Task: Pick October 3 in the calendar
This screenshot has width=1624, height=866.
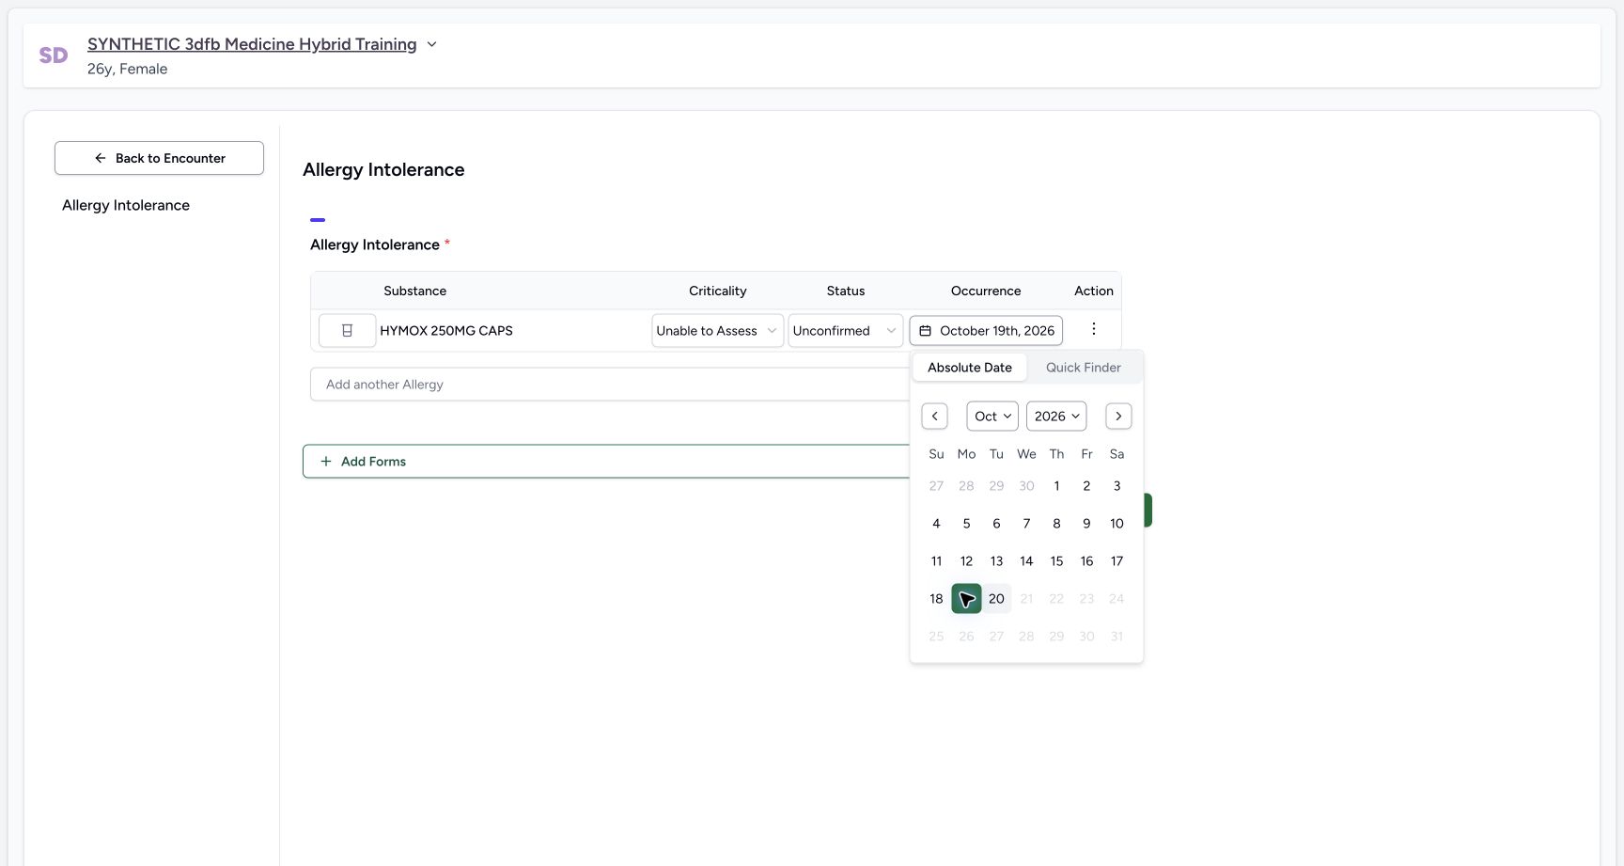Action: click(x=1116, y=486)
